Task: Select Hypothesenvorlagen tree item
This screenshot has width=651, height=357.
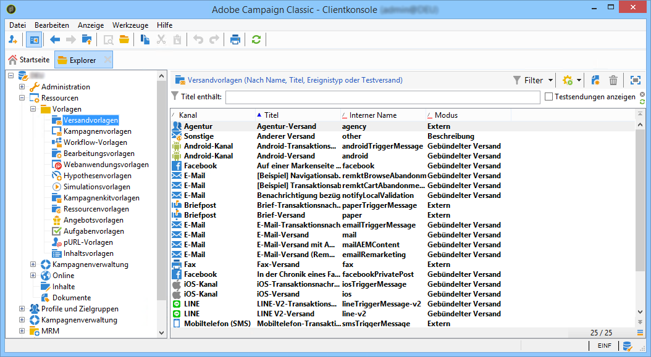Action: coord(97,176)
